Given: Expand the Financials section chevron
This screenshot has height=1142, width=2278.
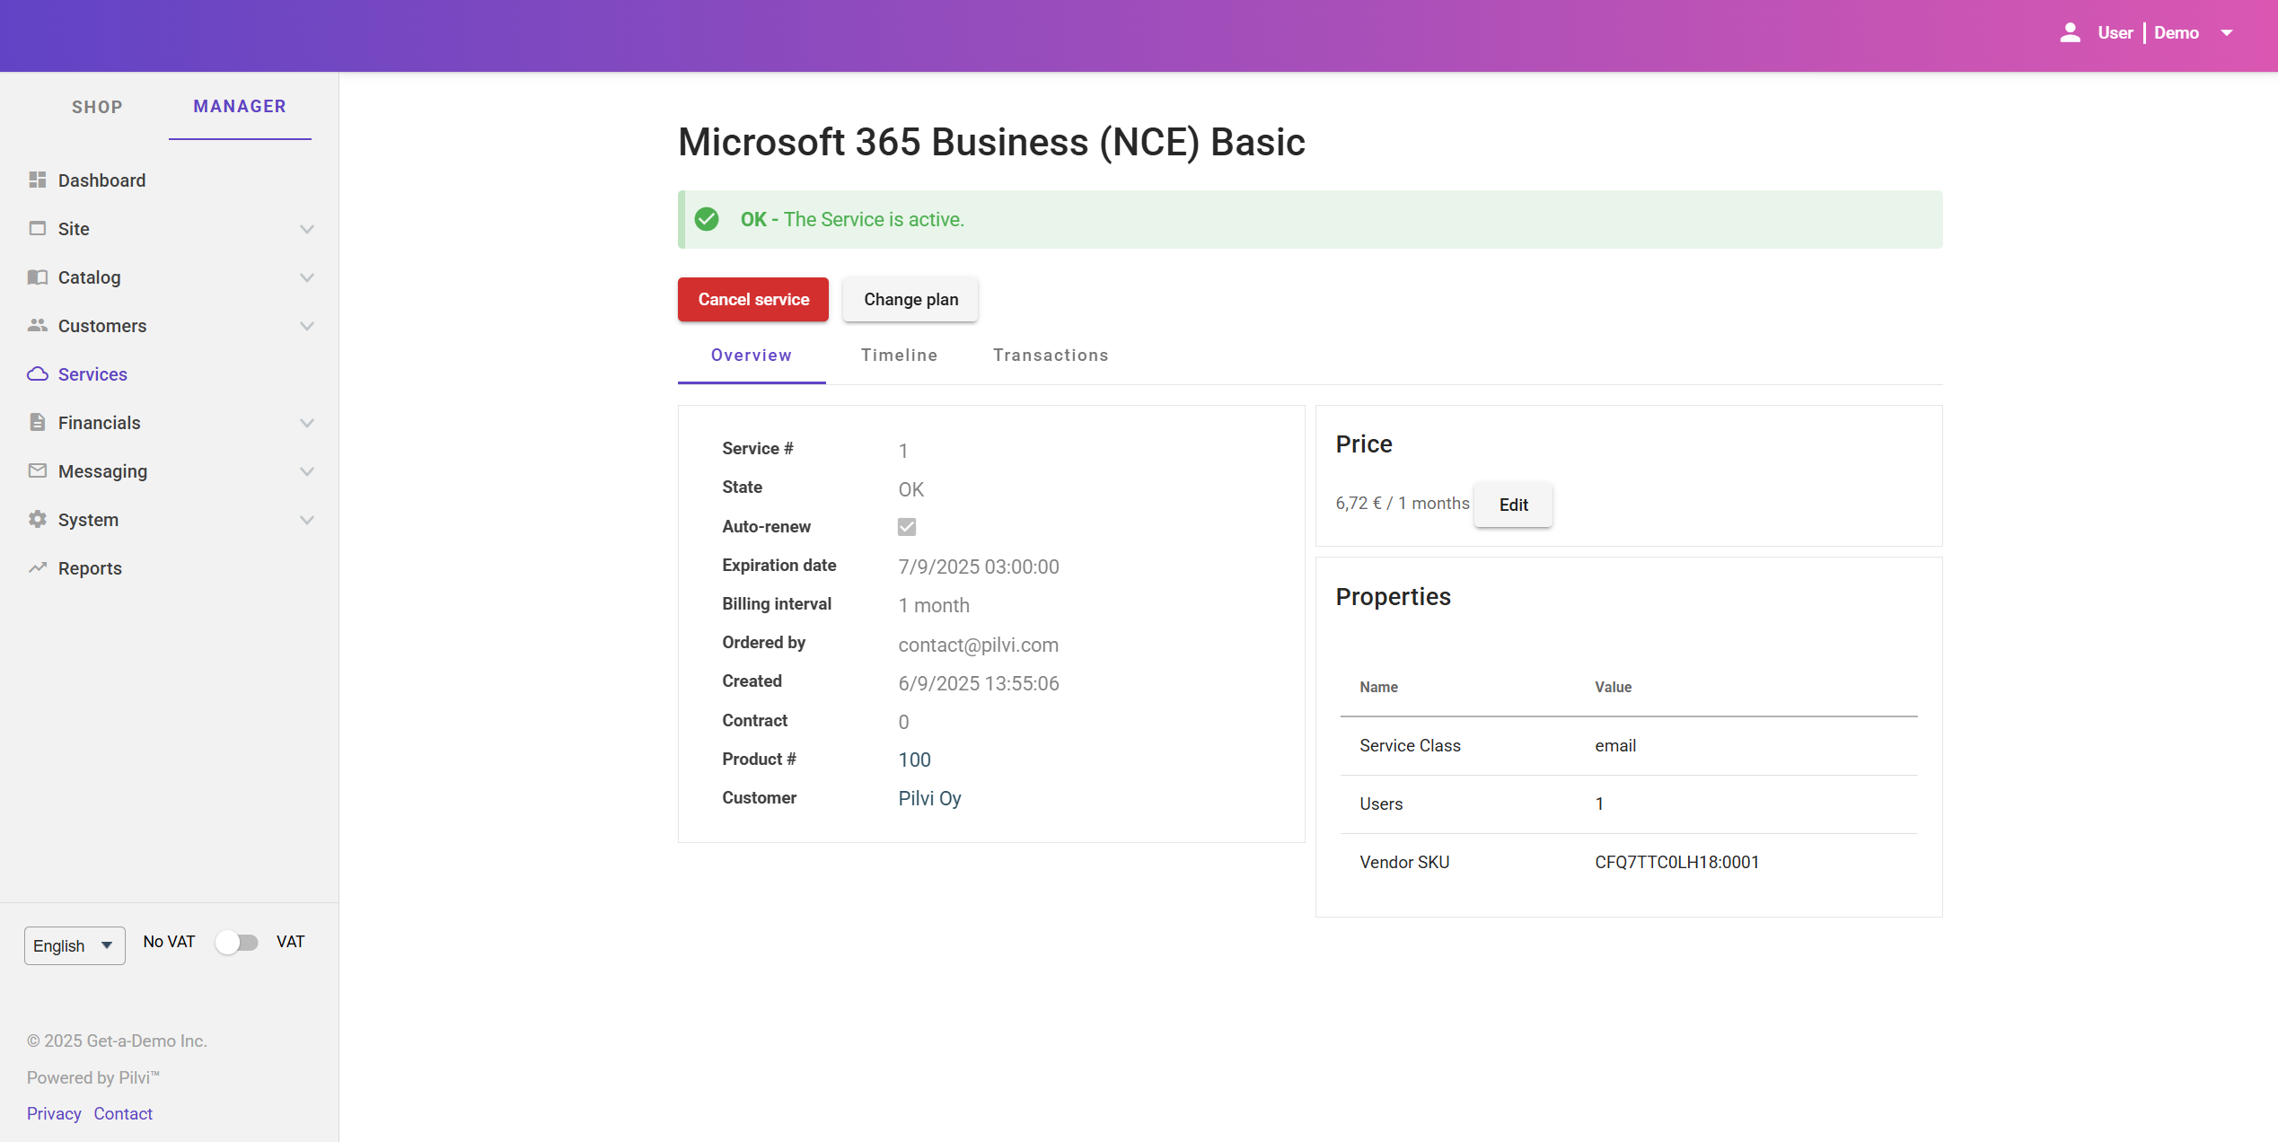Looking at the screenshot, I should 307,423.
